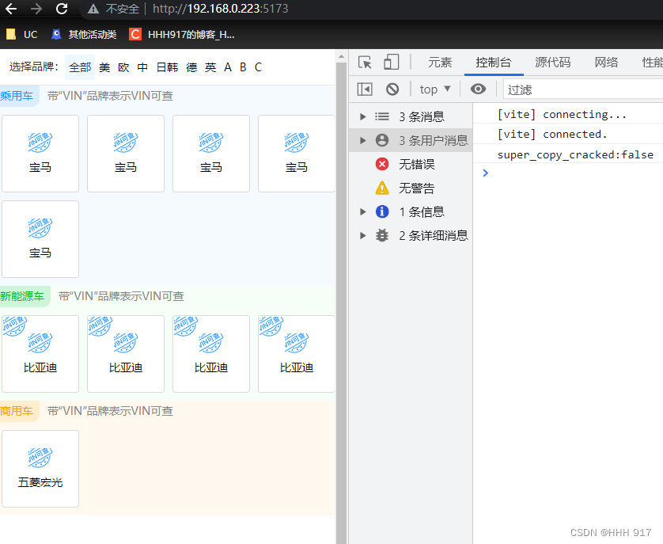Click the verbose bug icon

point(382,235)
